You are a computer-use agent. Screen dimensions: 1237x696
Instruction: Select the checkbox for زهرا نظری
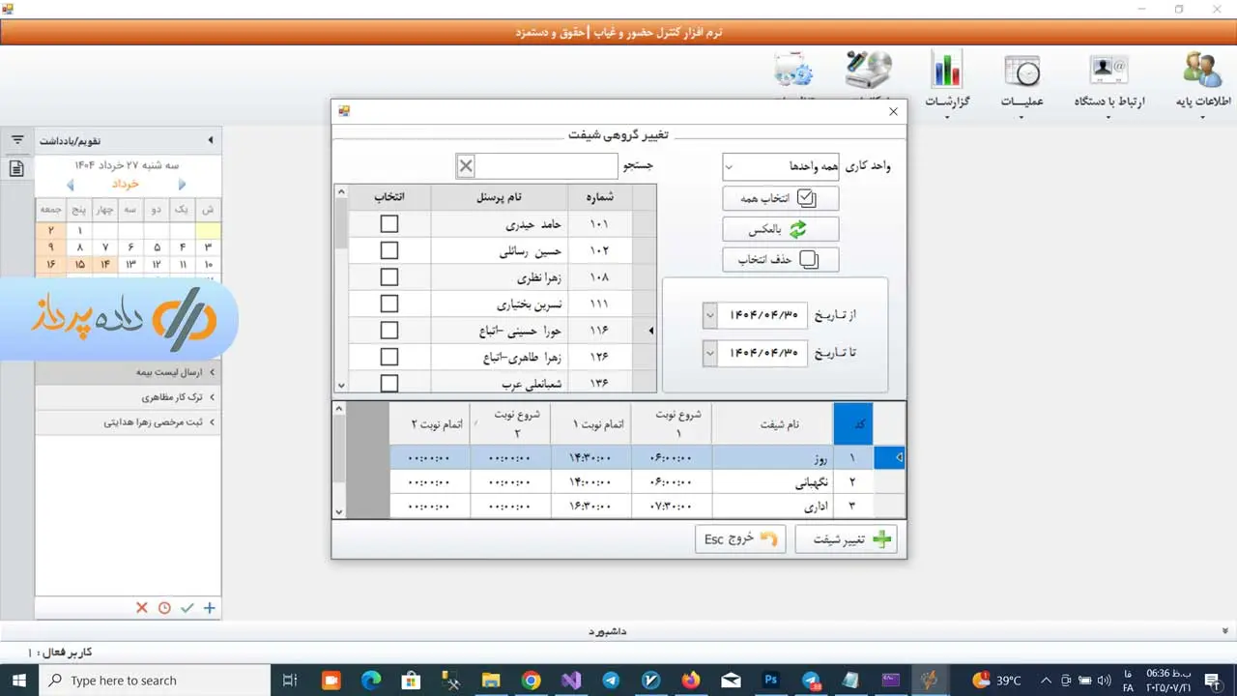[x=388, y=277]
